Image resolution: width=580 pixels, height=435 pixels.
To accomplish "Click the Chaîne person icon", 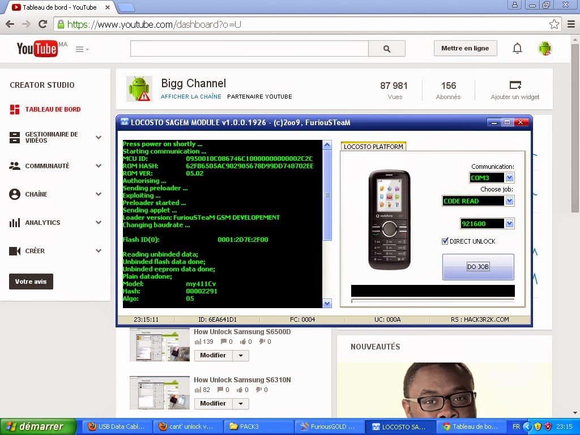I will (14, 194).
